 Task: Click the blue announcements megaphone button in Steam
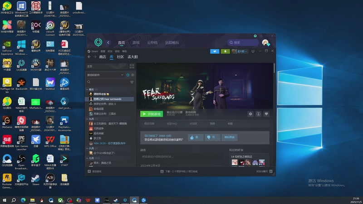tap(215, 51)
